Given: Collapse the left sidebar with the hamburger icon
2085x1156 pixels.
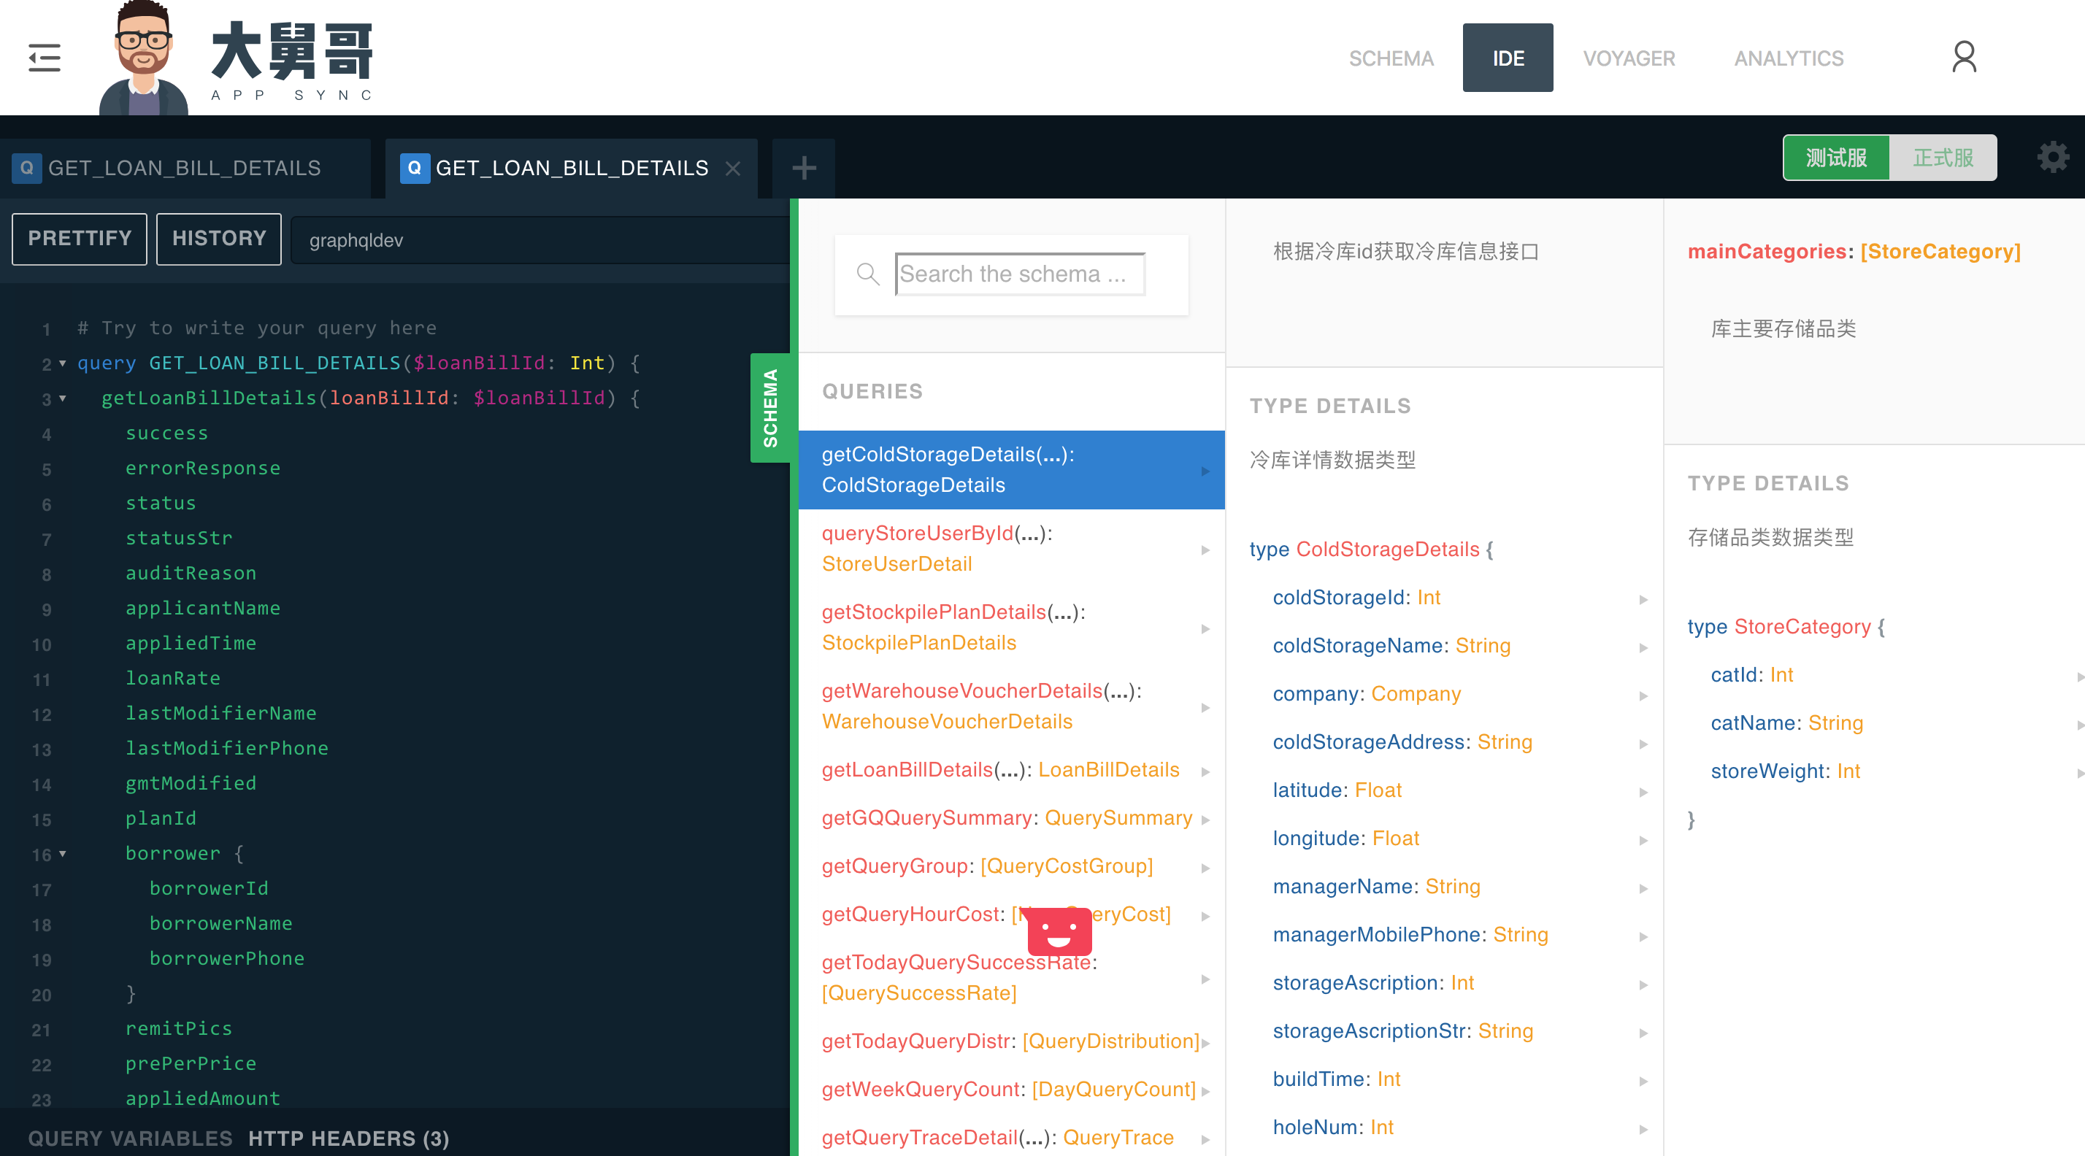Looking at the screenshot, I should [44, 57].
